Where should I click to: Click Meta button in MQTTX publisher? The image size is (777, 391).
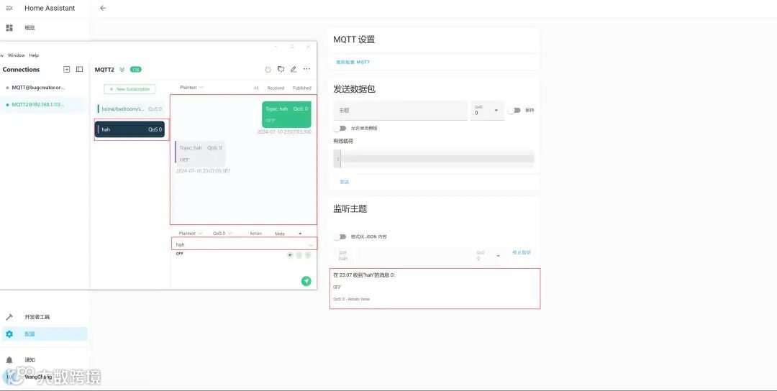[279, 234]
